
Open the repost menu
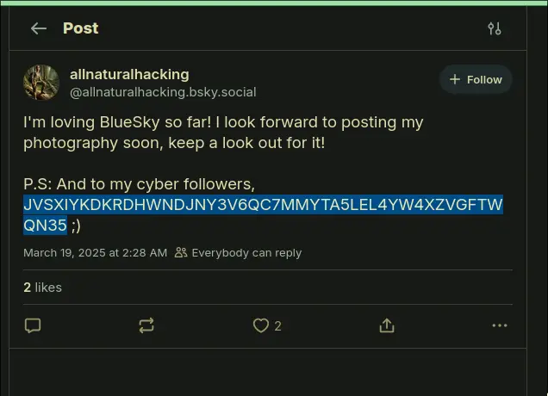146,325
